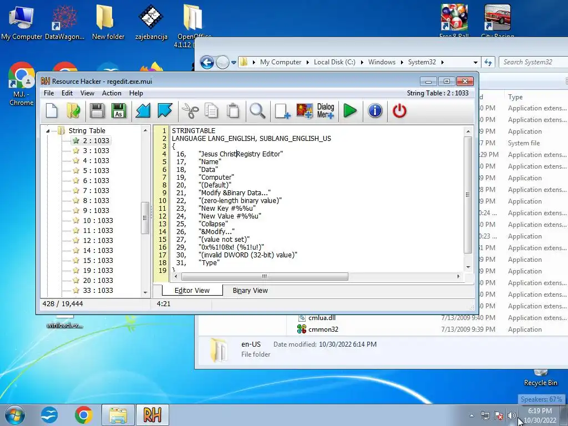Click Local Disk (C:) in Explorer's breadcrumb
Screen dimensions: 568x426
[334, 62]
